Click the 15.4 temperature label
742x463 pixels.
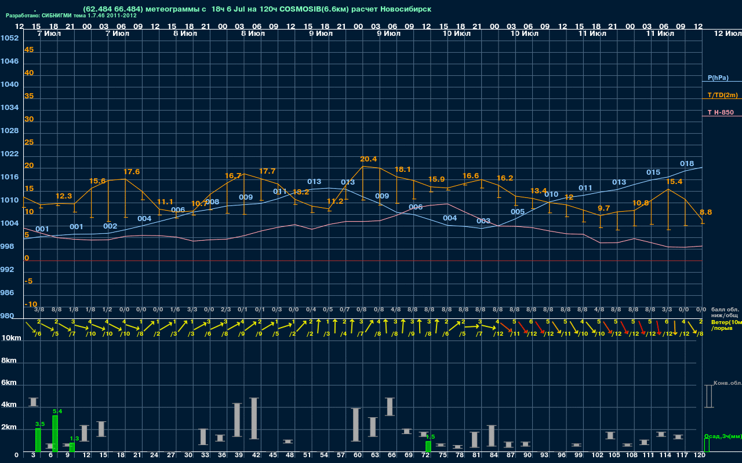pos(674,182)
